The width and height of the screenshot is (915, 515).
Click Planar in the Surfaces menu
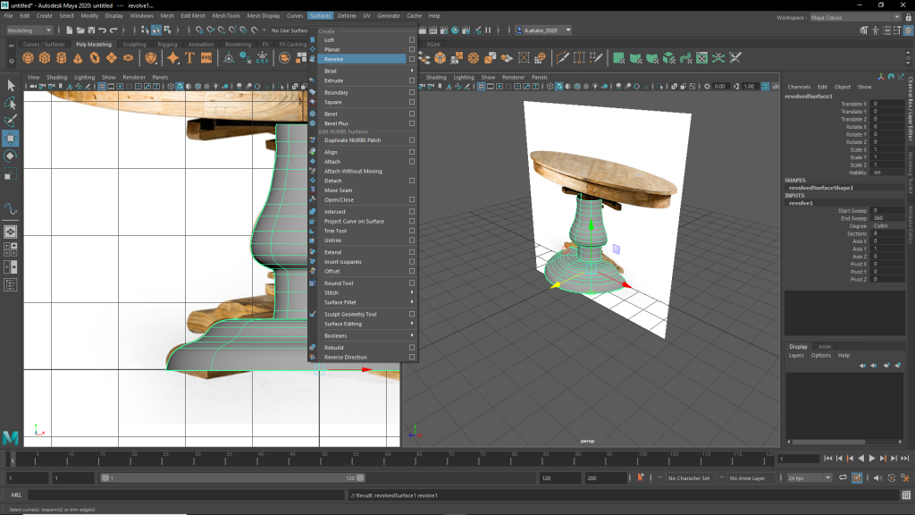click(332, 49)
